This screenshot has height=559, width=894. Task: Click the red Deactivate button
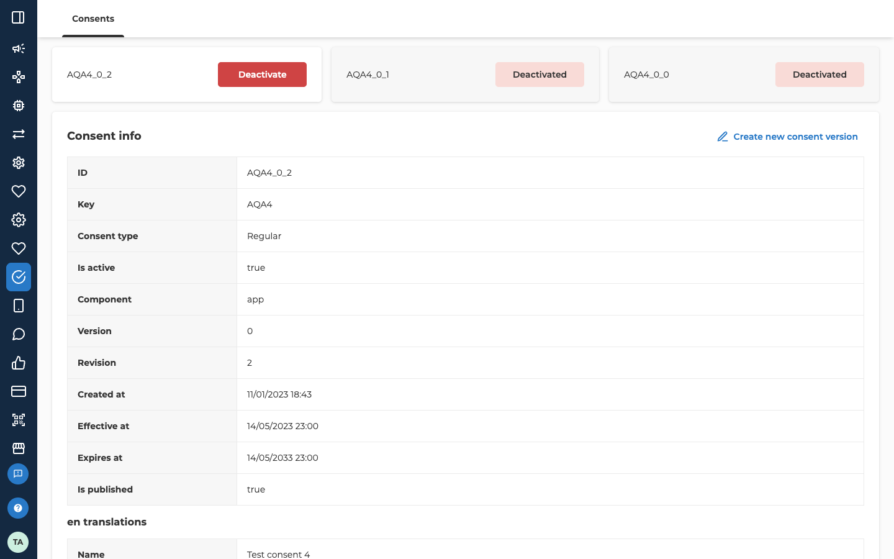tap(262, 75)
